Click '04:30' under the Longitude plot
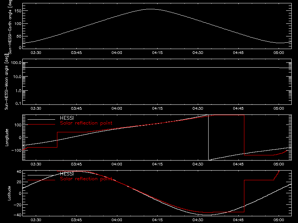298x223 pixels. (198, 164)
